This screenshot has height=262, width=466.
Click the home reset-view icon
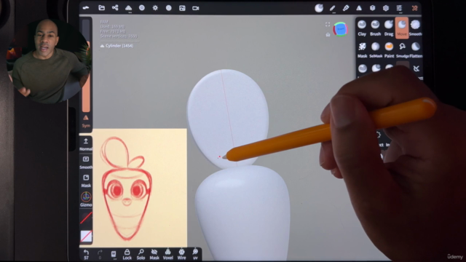click(x=328, y=35)
